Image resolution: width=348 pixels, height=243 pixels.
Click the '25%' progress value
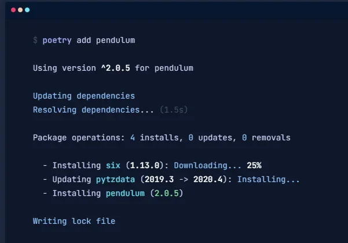pos(254,165)
